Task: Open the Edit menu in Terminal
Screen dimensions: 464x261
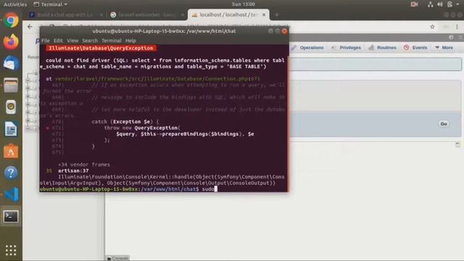Action: click(58, 41)
